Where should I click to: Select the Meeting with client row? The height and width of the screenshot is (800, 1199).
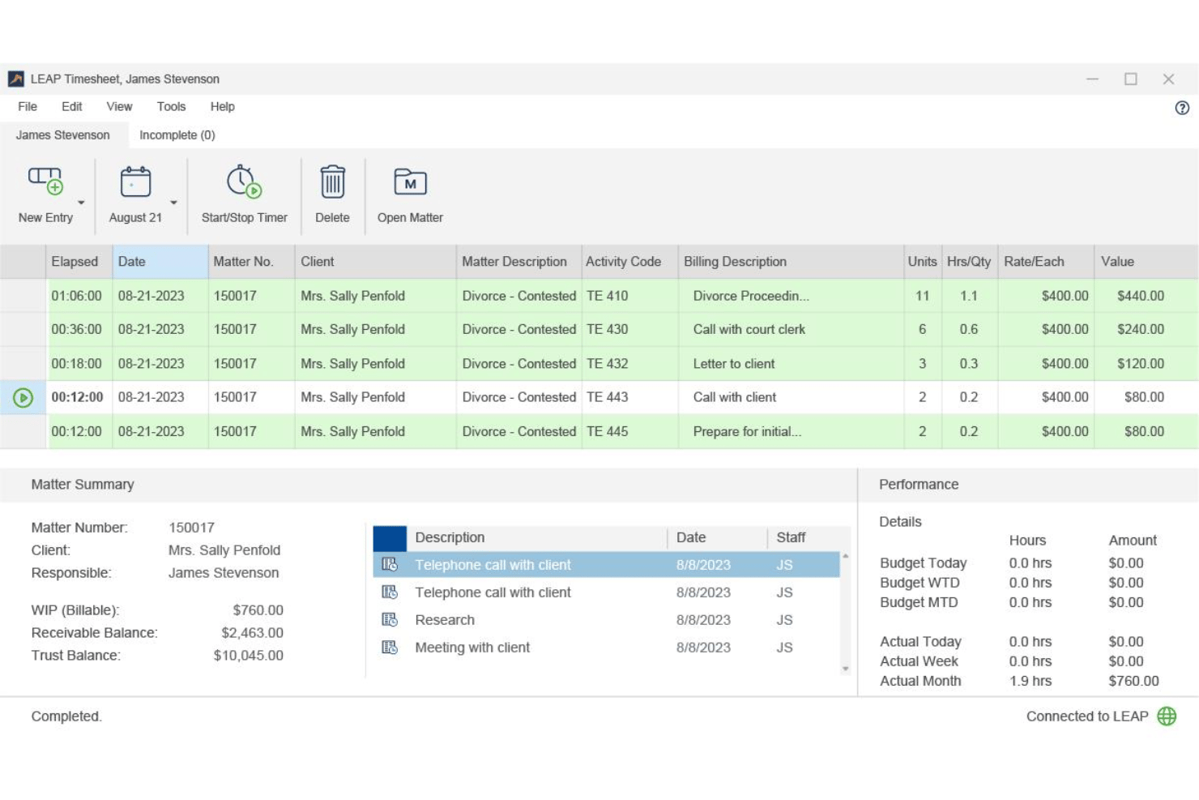[x=606, y=648]
